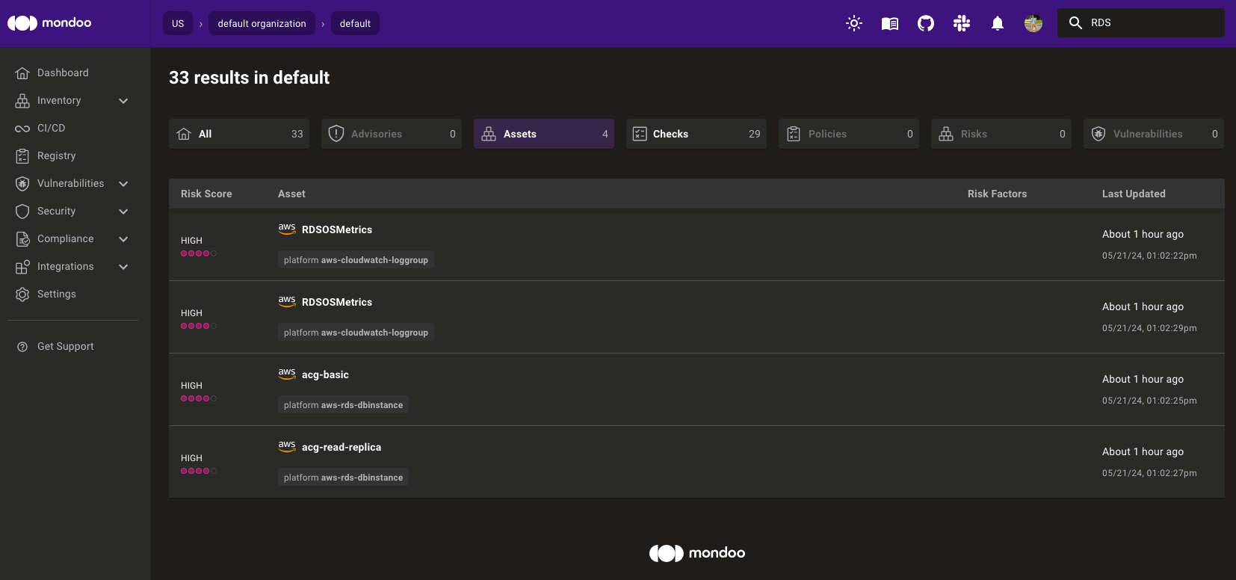
Task: Select the Advisories filter tab
Action: coord(392,134)
